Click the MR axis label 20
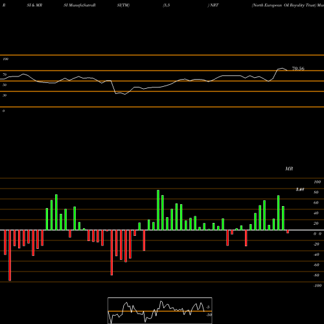Screen dimensions: 324x324 click(316, 224)
